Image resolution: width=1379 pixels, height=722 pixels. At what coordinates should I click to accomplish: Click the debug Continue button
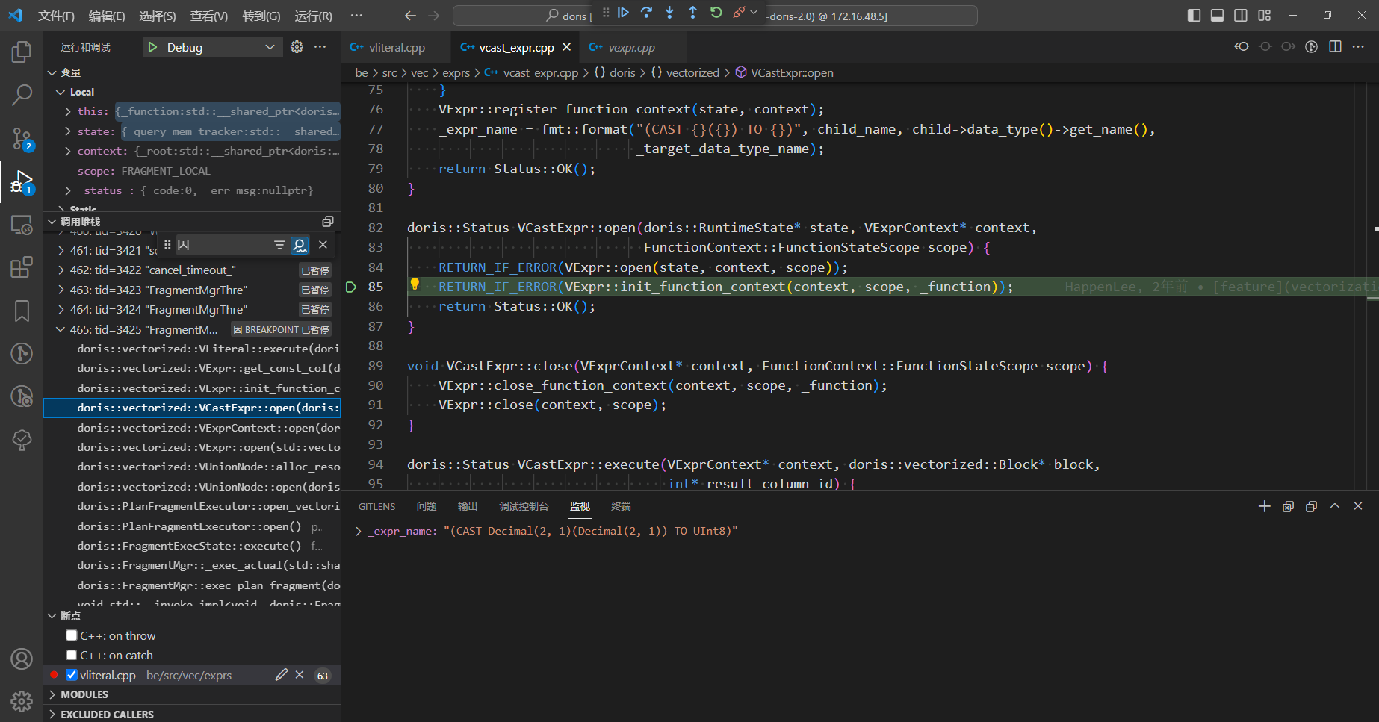[623, 13]
